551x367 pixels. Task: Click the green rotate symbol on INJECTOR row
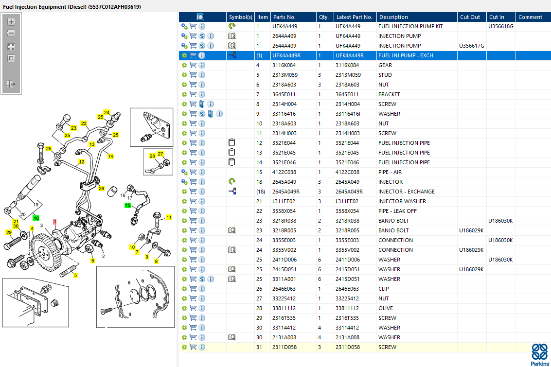click(232, 182)
